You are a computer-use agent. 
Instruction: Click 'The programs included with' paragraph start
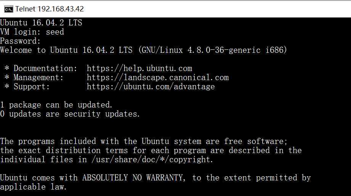coord(59,142)
